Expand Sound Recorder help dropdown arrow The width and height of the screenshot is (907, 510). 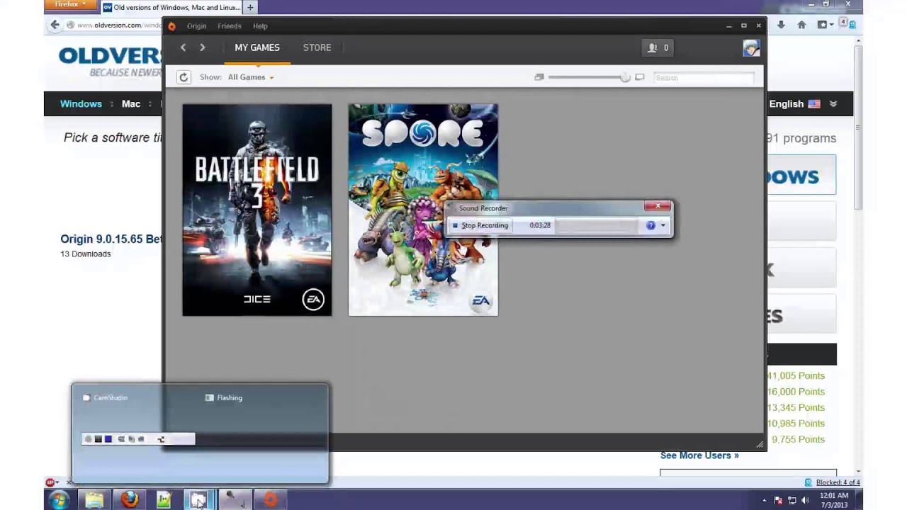[x=663, y=225]
